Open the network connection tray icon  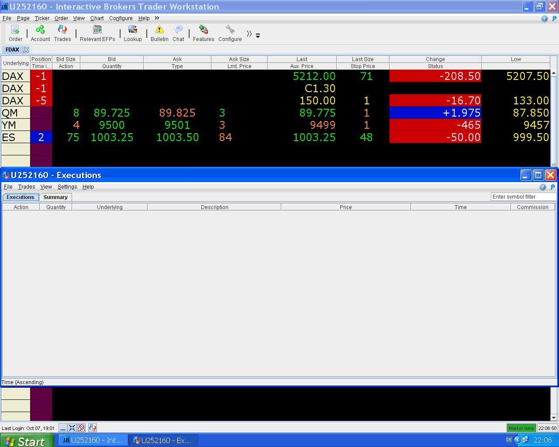click(x=525, y=440)
